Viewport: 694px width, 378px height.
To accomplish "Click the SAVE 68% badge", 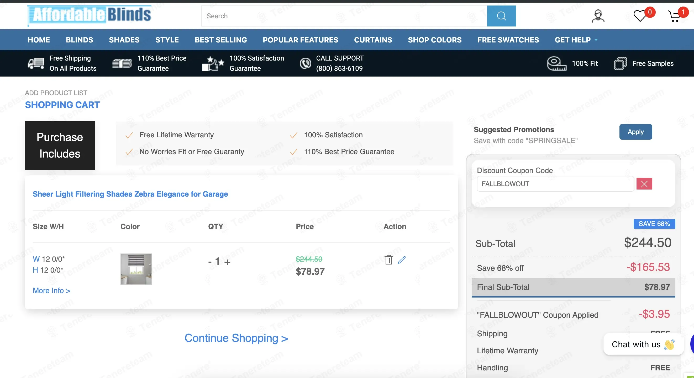I will coord(654,224).
